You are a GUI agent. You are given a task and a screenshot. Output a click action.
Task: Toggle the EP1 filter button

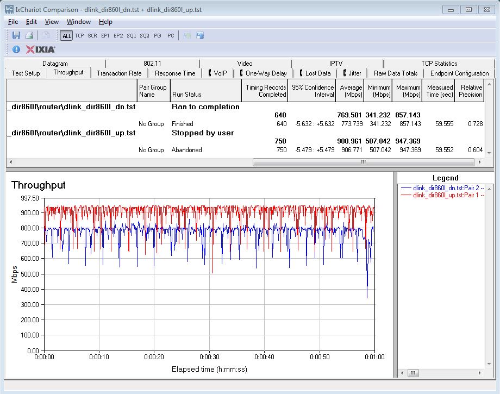(105, 36)
